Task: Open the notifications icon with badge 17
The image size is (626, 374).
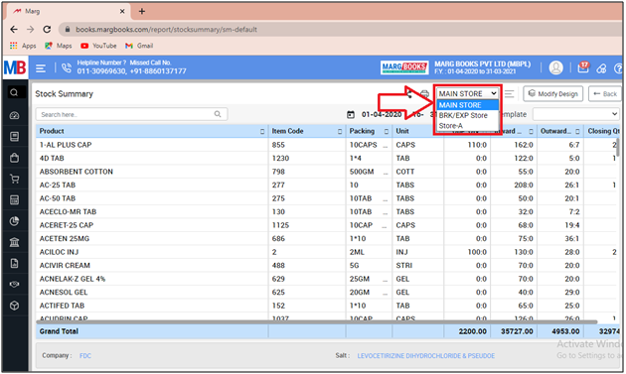Action: point(583,67)
